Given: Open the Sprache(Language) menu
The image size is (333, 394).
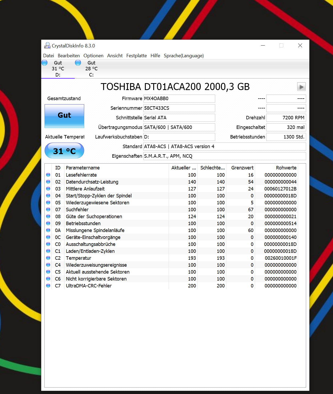Looking at the screenshot, I should (x=184, y=56).
